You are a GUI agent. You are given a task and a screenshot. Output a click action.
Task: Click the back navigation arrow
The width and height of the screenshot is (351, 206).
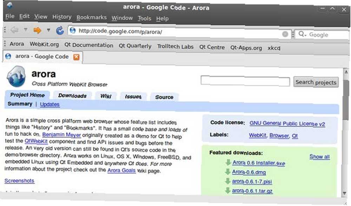tap(14, 29)
